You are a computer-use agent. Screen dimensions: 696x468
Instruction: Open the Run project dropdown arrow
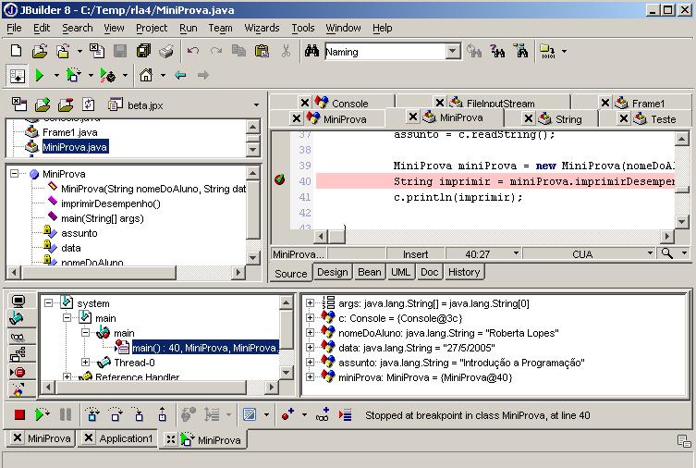tap(56, 76)
